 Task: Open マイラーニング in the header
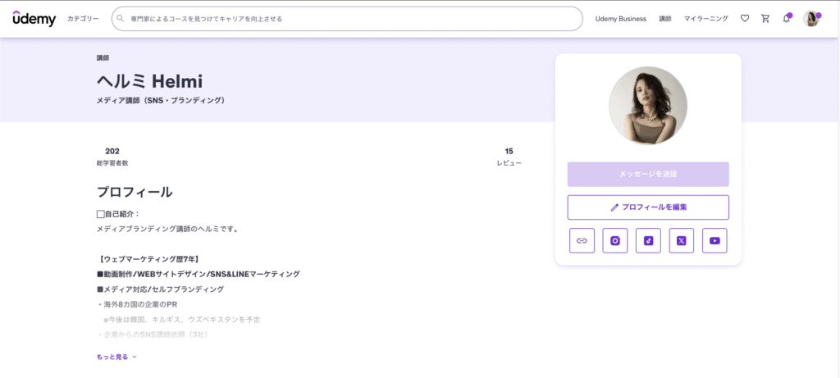[x=705, y=18]
